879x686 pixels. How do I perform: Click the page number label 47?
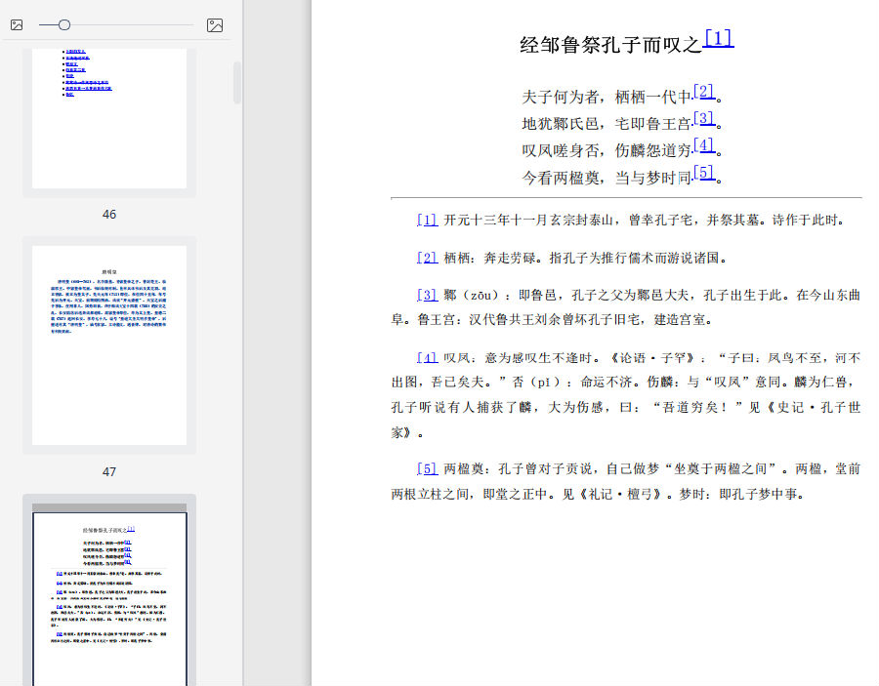pyautogui.click(x=109, y=472)
